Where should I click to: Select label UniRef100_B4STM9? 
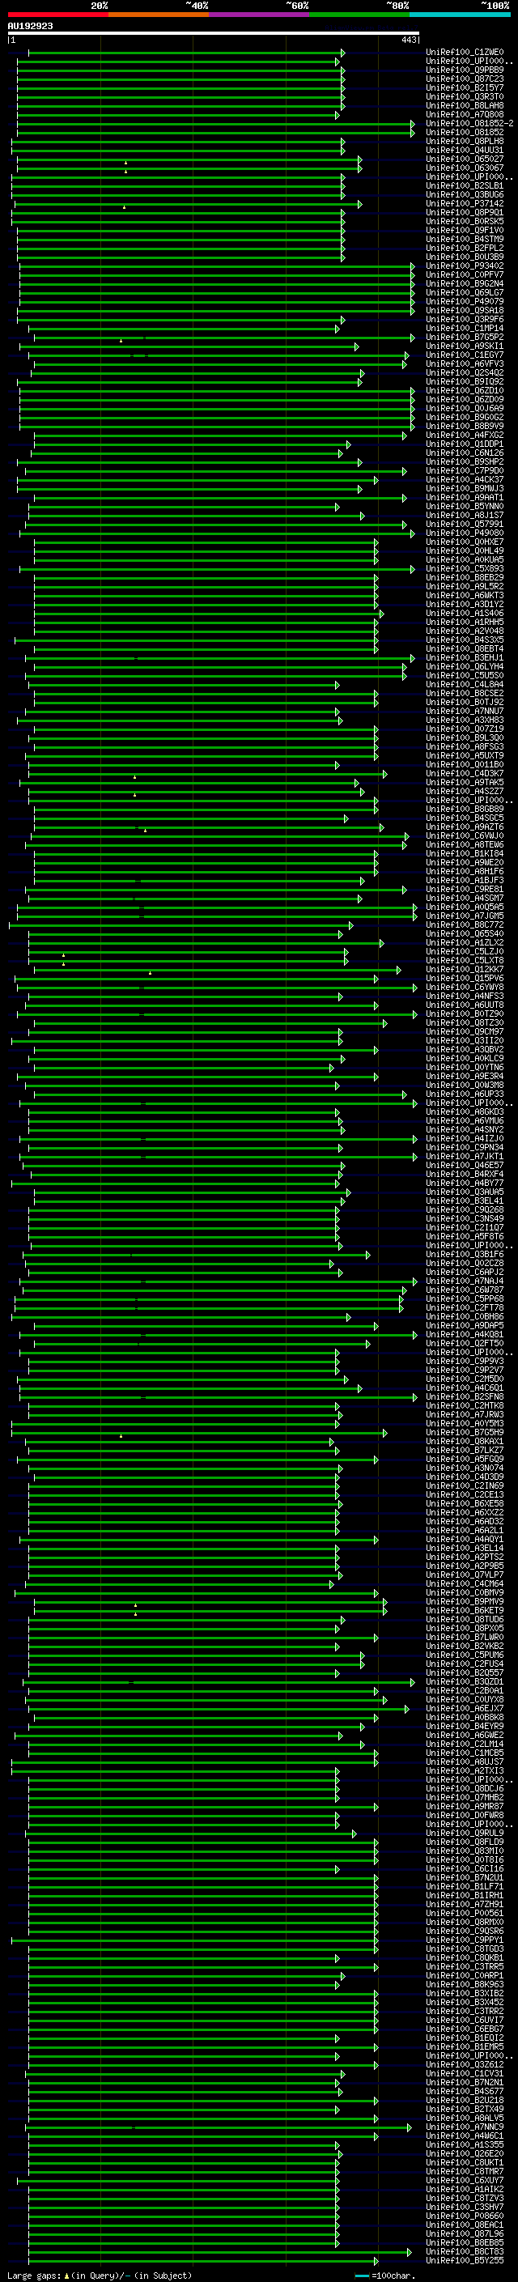tap(465, 239)
